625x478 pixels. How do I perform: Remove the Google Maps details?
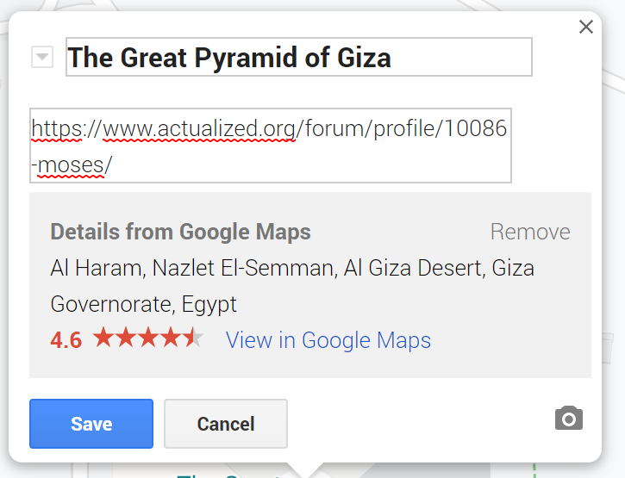tap(530, 232)
